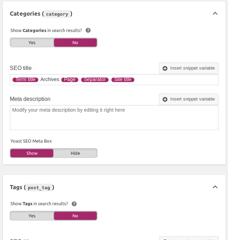This screenshot has width=228, height=240.
Task: Click help icon beside Show Tags question
Action: coord(74,204)
